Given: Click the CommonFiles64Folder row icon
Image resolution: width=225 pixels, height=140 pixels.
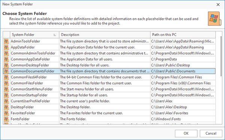Looking at the screenshot, I should tap(6, 77).
